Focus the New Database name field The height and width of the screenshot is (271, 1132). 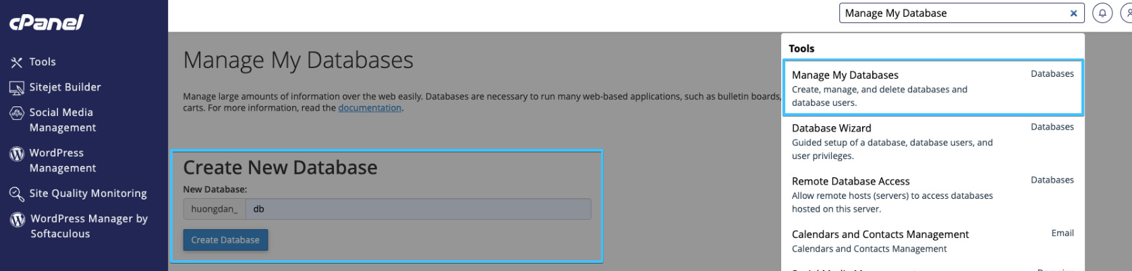click(418, 209)
